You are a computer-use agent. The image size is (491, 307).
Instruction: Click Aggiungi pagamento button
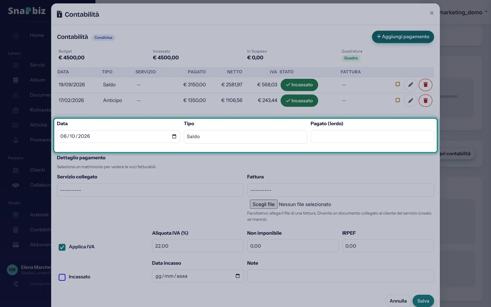pyautogui.click(x=403, y=37)
